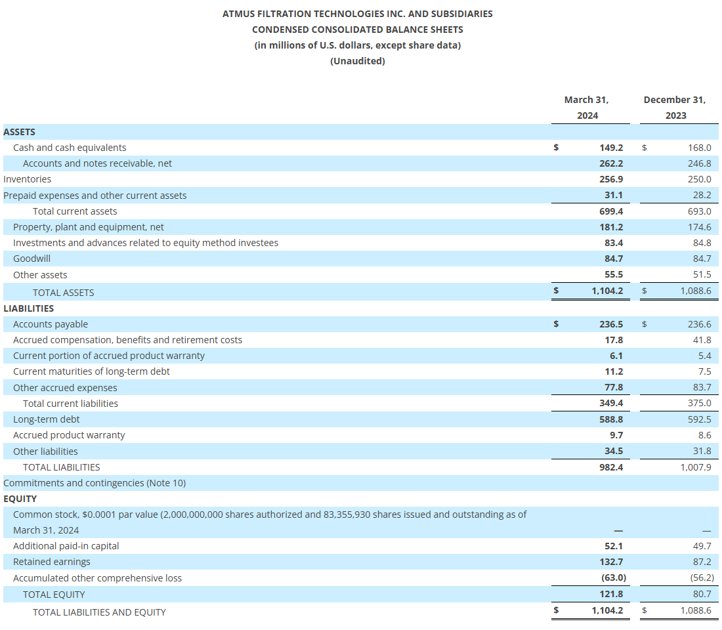The height and width of the screenshot is (630, 722).
Task: Click the 'Other liabilities' row label
Action: [45, 451]
